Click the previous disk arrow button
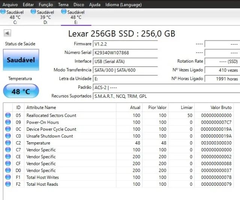This screenshot has width=240, height=200. [7, 33]
